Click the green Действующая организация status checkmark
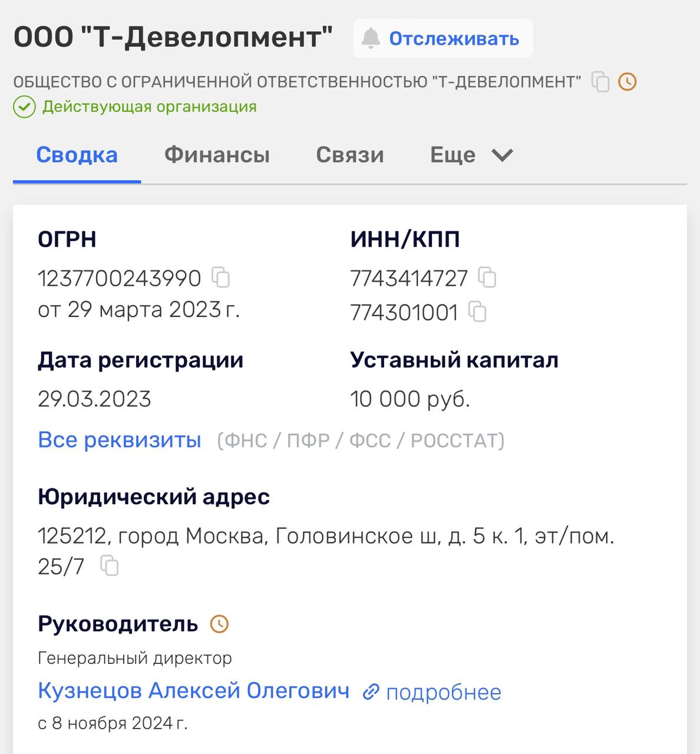 point(25,107)
